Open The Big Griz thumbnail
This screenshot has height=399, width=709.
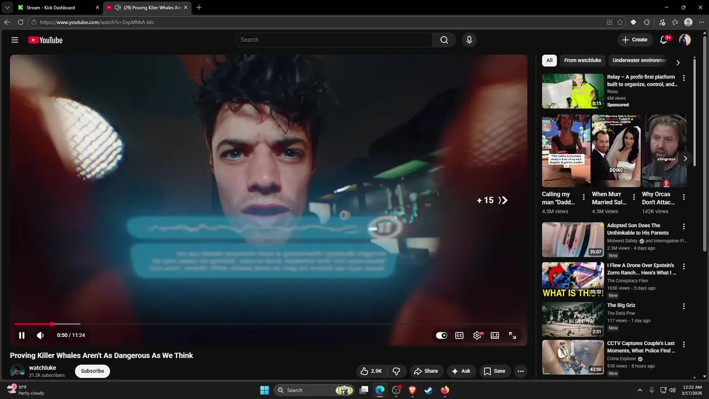573,320
